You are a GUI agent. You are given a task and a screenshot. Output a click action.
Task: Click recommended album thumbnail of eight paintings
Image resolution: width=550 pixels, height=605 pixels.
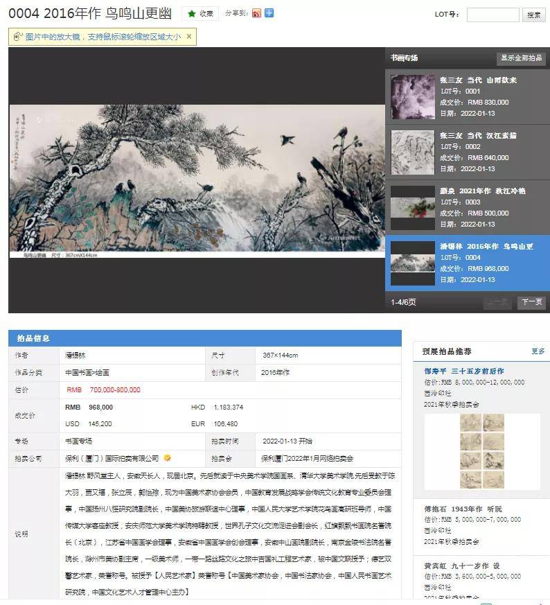tap(481, 451)
